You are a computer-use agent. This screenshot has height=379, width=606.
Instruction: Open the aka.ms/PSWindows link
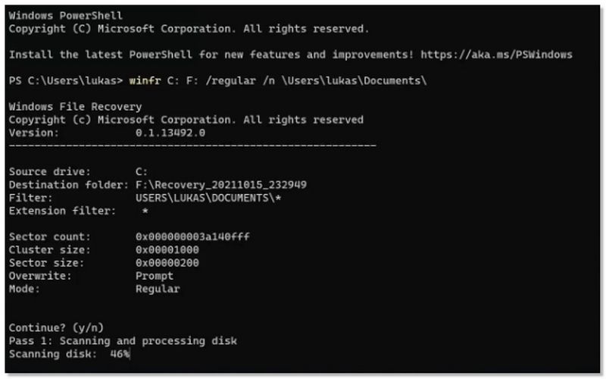(x=497, y=55)
